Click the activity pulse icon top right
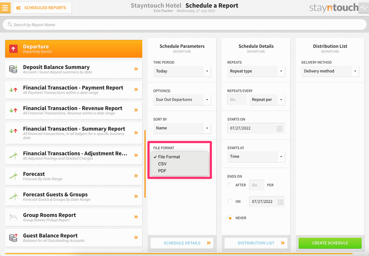Image resolution: width=369 pixels, height=256 pixels. click(364, 8)
